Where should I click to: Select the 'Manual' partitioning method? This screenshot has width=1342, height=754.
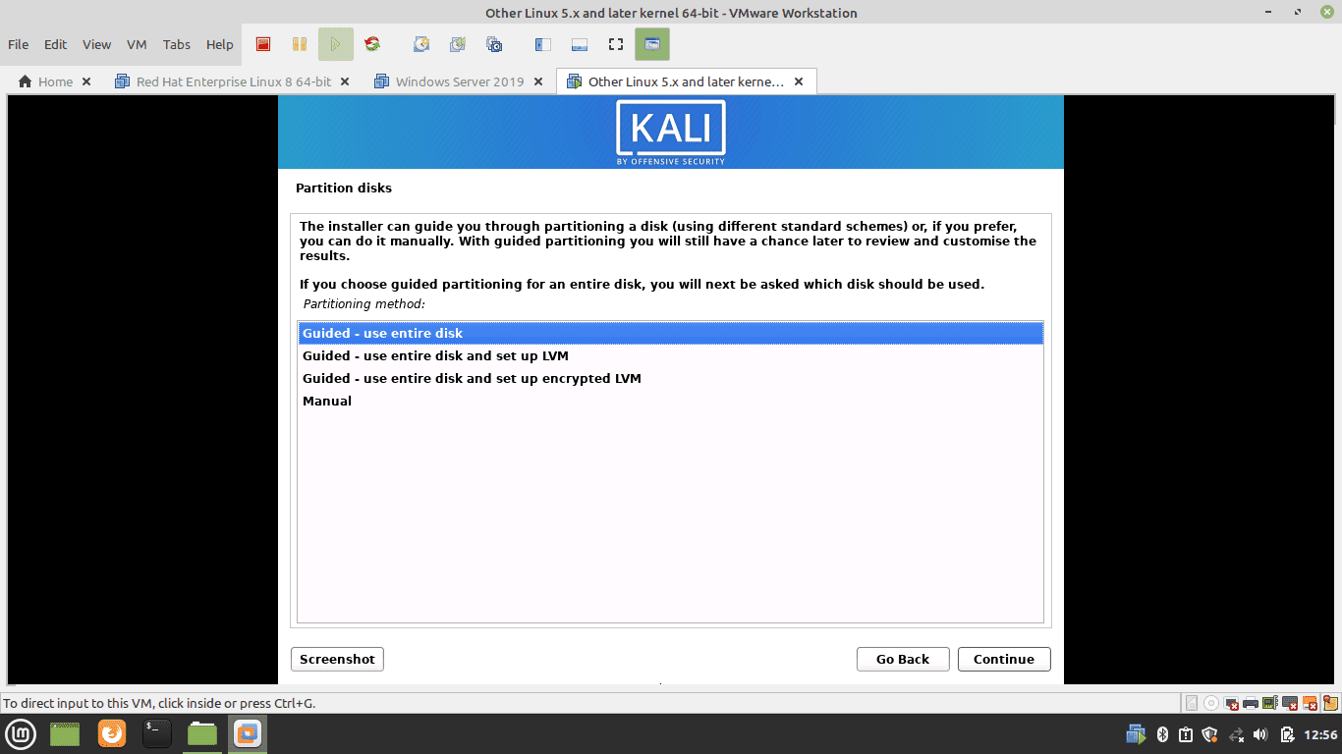tap(670, 401)
